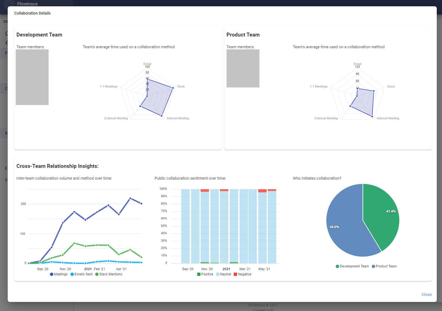
Task: Click first sentiment bar for Sep '20
Action: (186, 226)
